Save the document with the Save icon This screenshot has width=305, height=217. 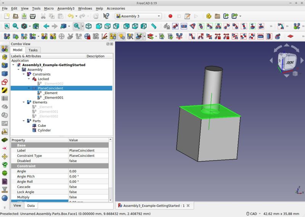[x=24, y=16]
